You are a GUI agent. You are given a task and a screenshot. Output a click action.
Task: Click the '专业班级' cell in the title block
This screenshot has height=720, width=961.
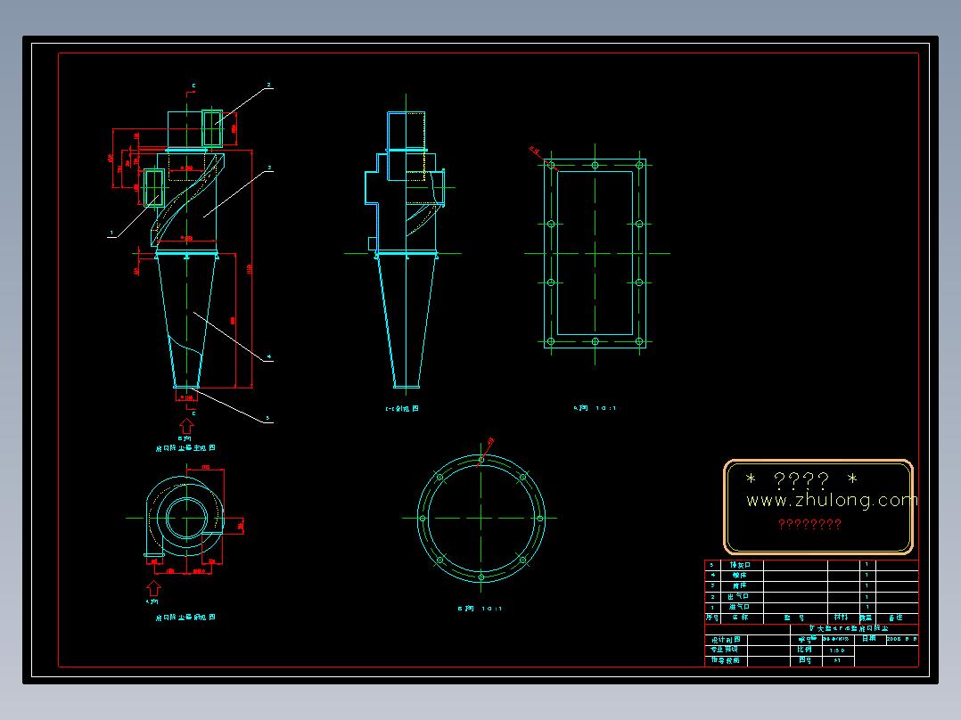726,650
